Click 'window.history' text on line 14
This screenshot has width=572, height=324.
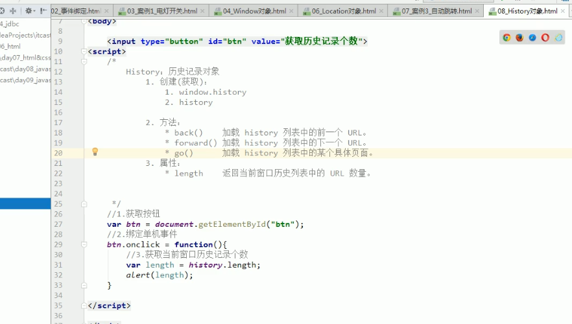tap(213, 92)
